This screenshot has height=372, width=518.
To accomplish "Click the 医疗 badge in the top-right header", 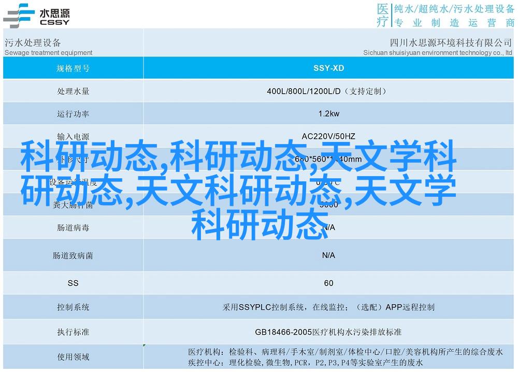I will (382, 15).
